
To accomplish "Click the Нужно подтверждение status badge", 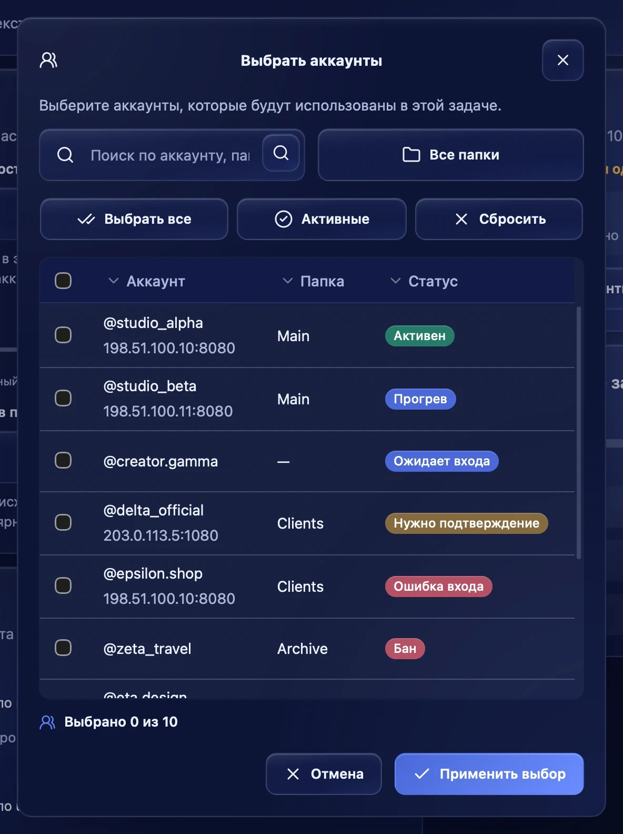I will (467, 523).
